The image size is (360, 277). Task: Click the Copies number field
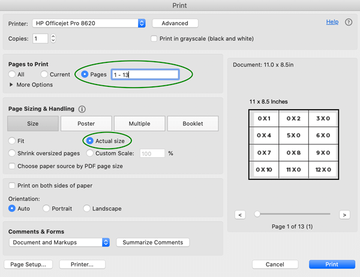[x=40, y=38]
